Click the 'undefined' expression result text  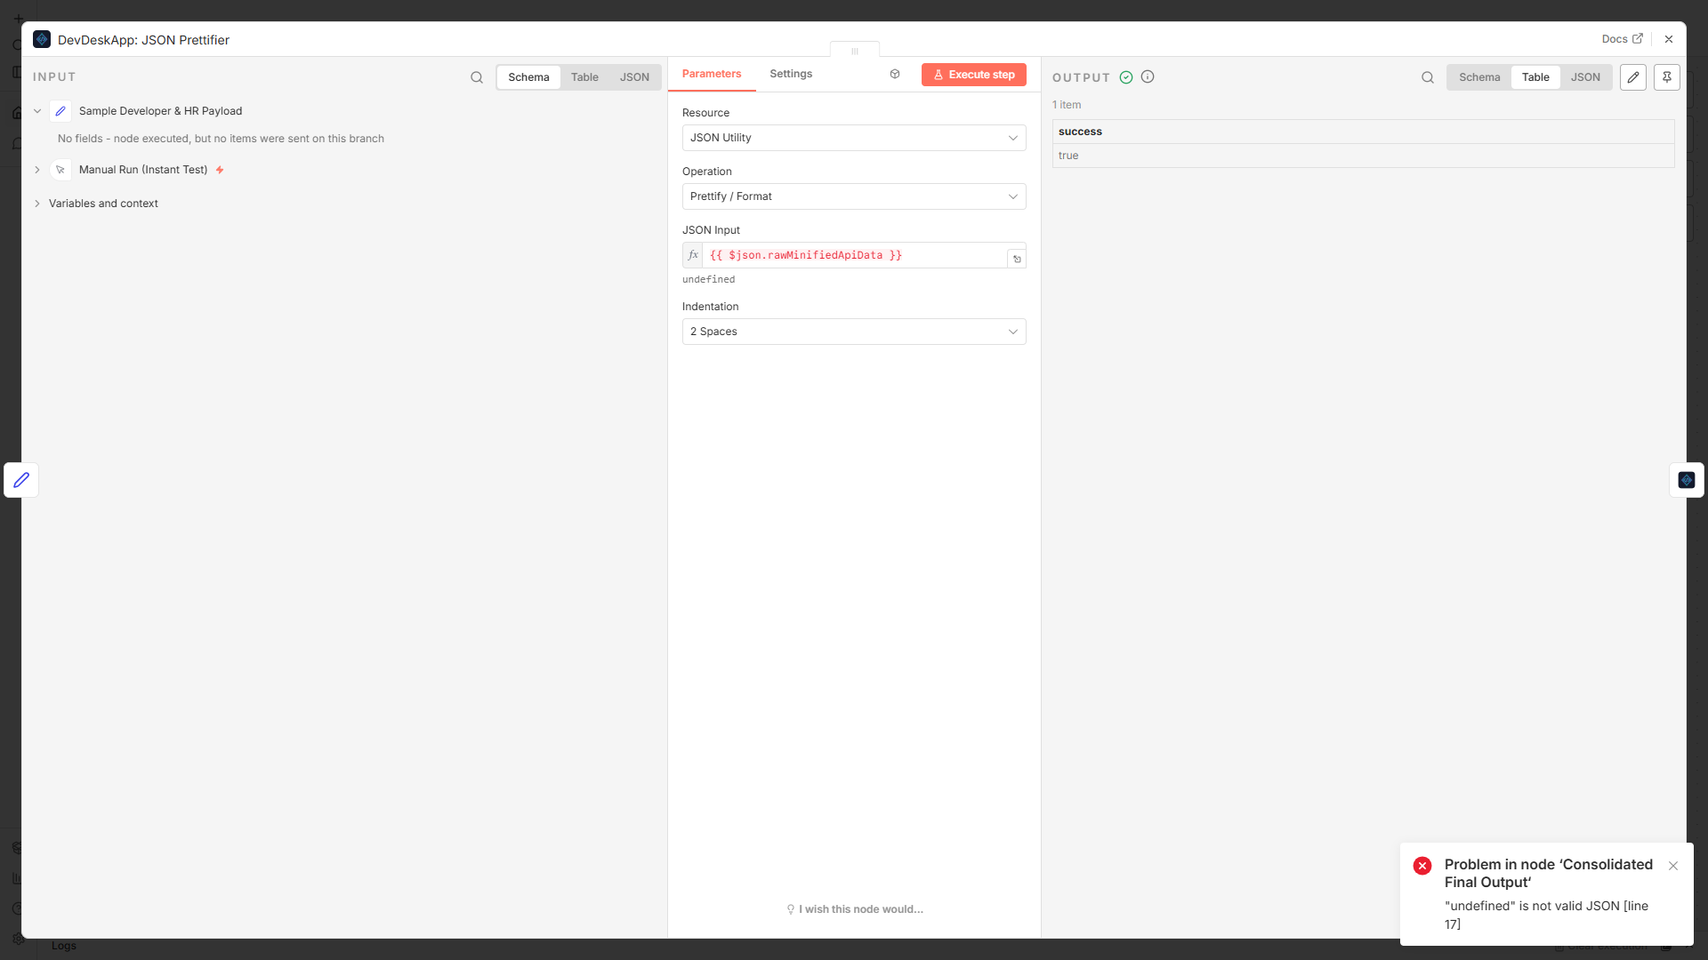709,279
